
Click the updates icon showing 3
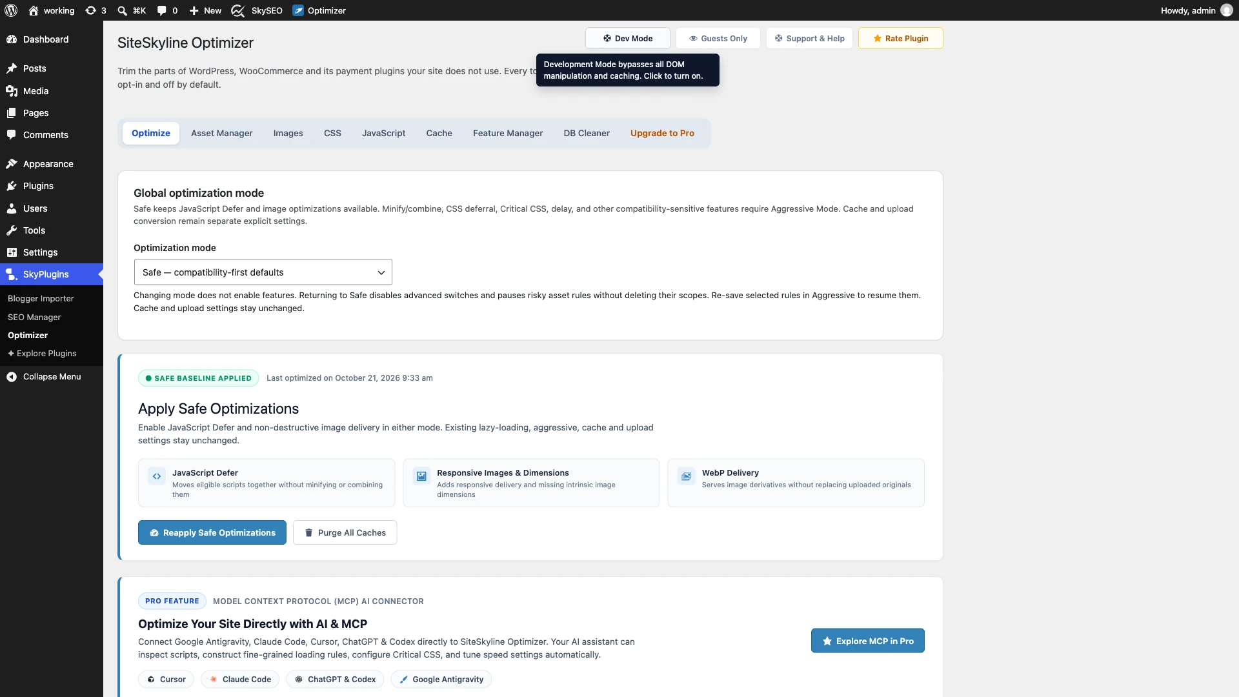click(x=90, y=10)
